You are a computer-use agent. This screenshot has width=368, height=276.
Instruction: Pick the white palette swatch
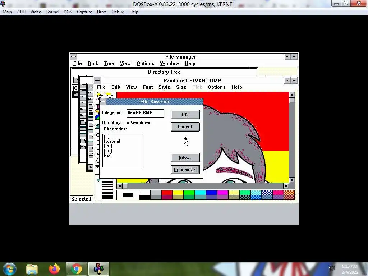click(144, 193)
